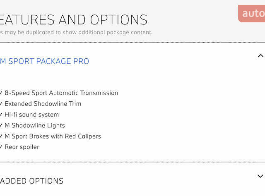The width and height of the screenshot is (265, 196).
Task: Expand the Added Options section
Action: click(260, 176)
